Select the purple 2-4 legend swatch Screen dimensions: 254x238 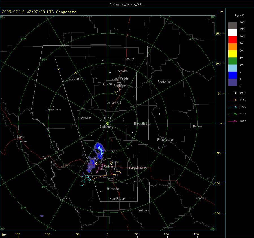point(233,82)
